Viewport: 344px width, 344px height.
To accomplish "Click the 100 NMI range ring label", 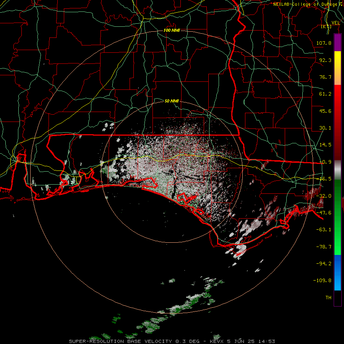I will (172, 30).
